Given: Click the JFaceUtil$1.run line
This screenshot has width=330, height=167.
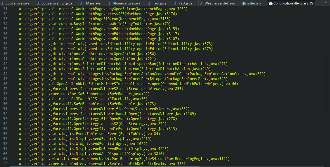Looking at the screenshot, I should (83, 99).
